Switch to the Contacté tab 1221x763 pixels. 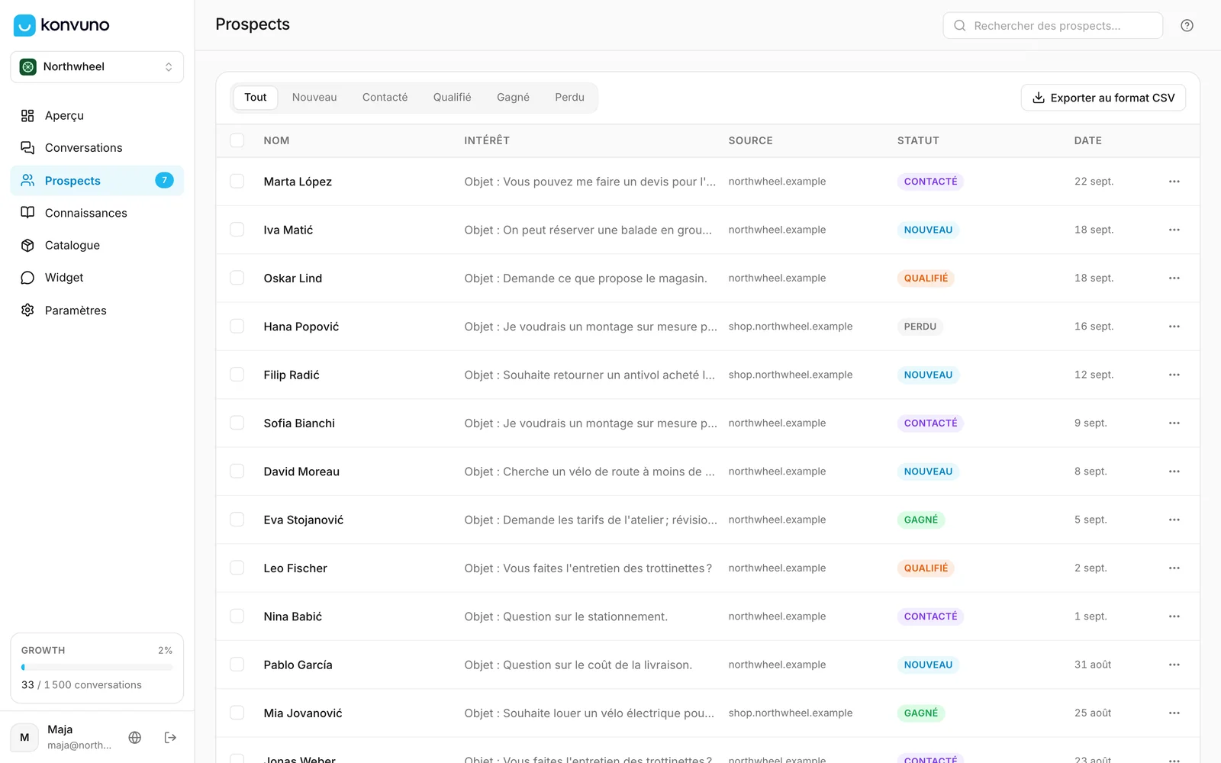[x=385, y=98]
